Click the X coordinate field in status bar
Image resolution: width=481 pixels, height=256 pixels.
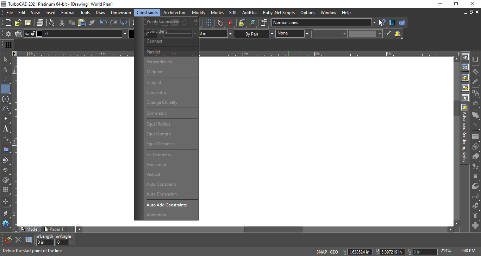pyautogui.click(x=360, y=252)
